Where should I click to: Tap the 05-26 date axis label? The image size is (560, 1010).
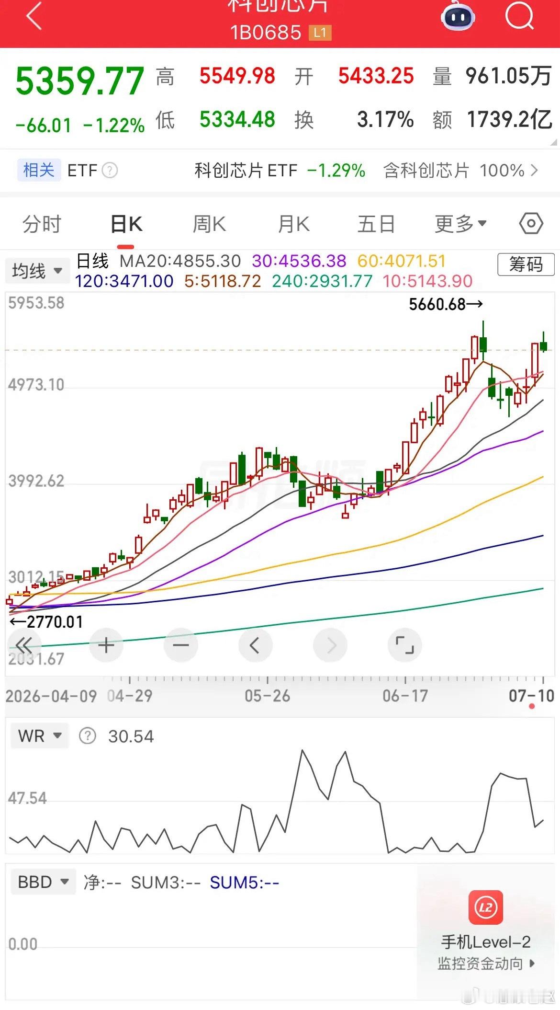[267, 696]
